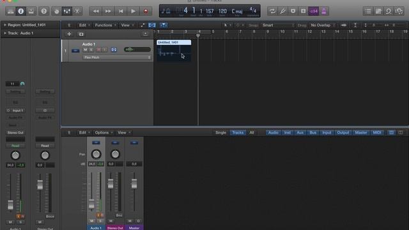The width and height of the screenshot is (409, 230).
Task: Go to beginning transport button
Action: (121, 11)
